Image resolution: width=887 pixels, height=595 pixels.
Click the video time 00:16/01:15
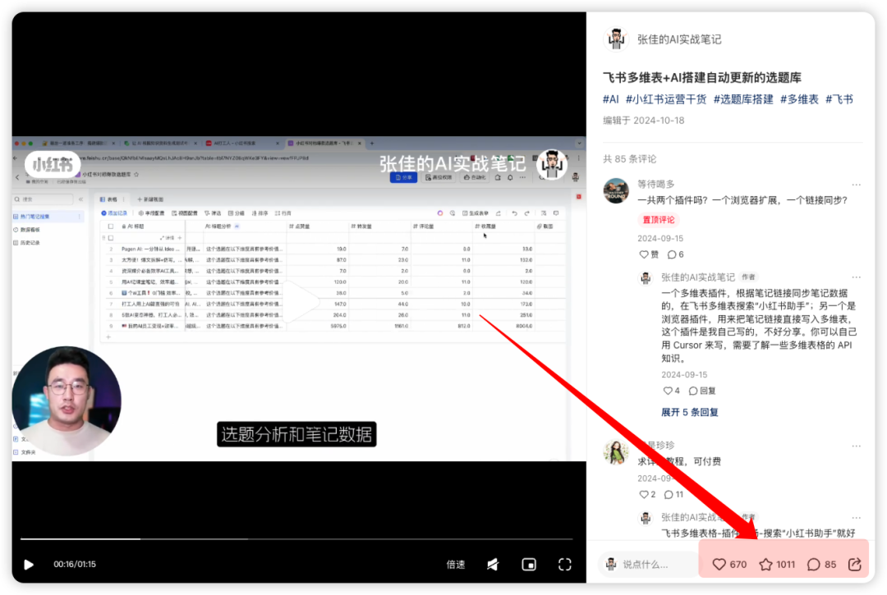point(75,564)
